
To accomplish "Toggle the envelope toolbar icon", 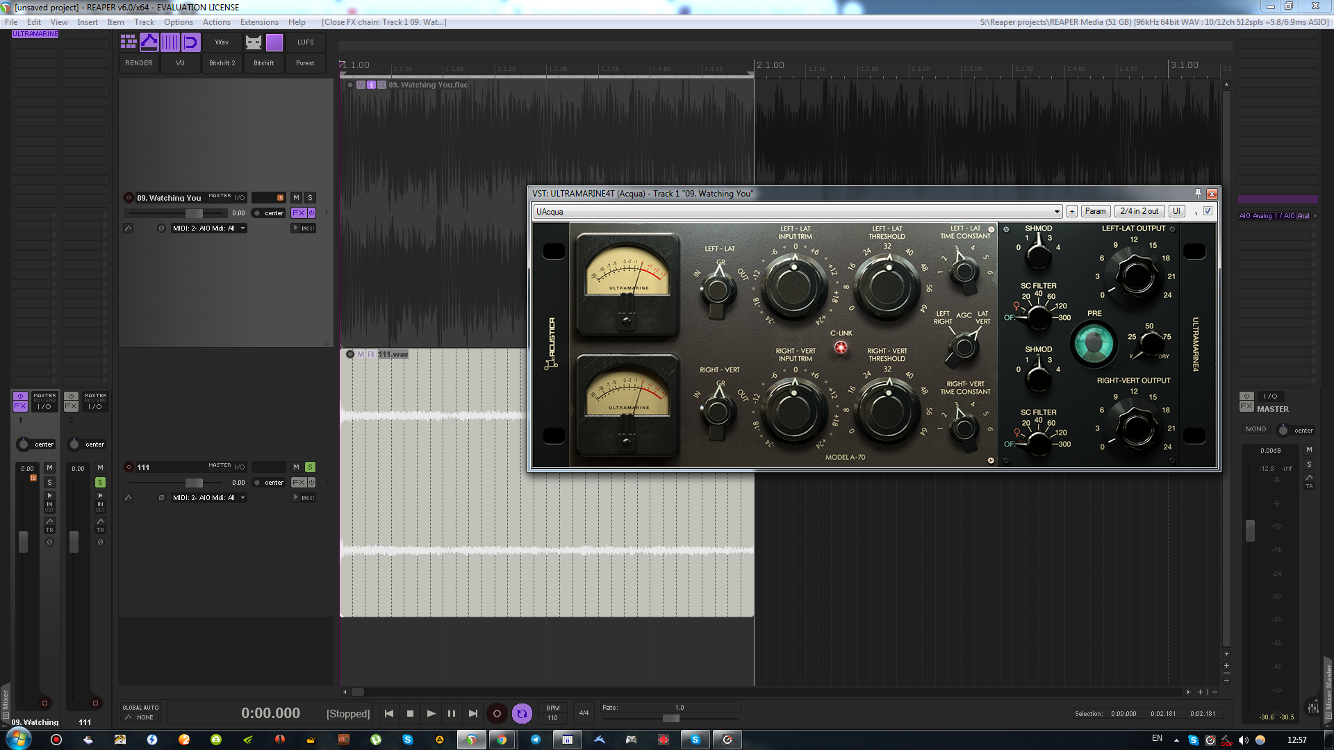I will pos(149,42).
